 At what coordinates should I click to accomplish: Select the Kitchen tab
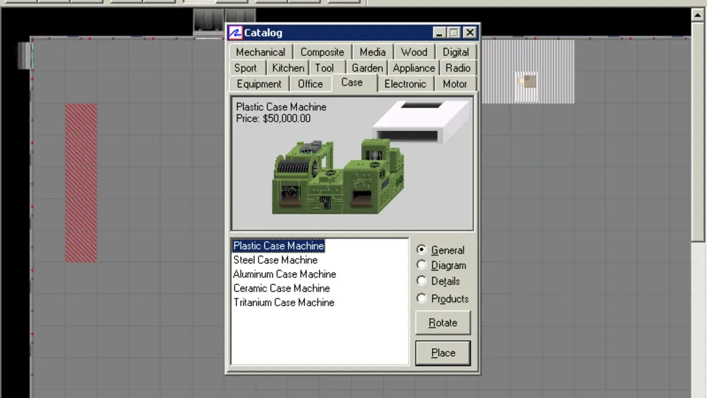click(288, 68)
